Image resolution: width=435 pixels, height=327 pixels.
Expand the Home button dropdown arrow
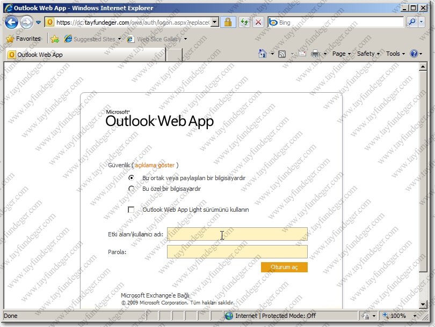point(272,54)
